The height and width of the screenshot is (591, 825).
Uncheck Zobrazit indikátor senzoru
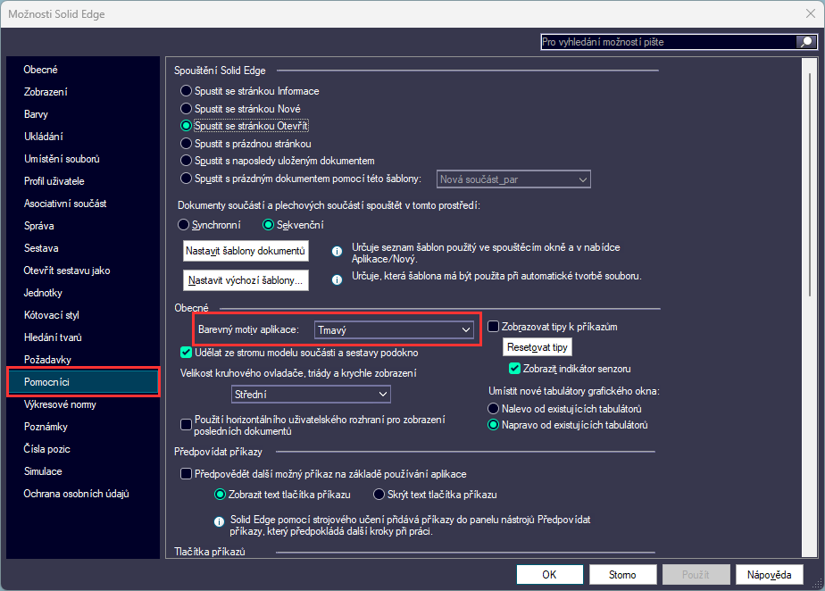(x=514, y=368)
